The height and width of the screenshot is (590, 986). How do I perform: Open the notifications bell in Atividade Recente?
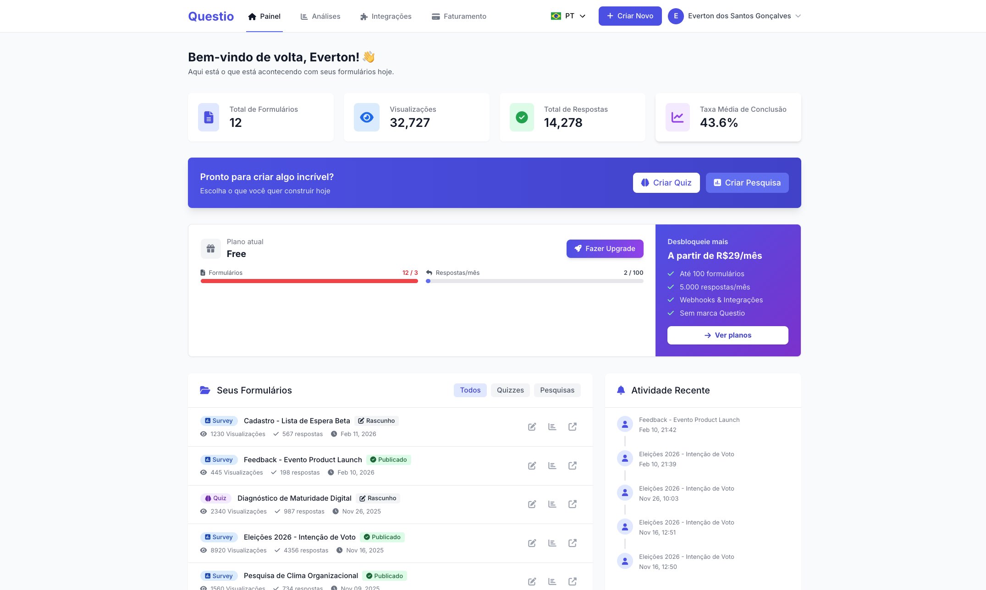(621, 390)
